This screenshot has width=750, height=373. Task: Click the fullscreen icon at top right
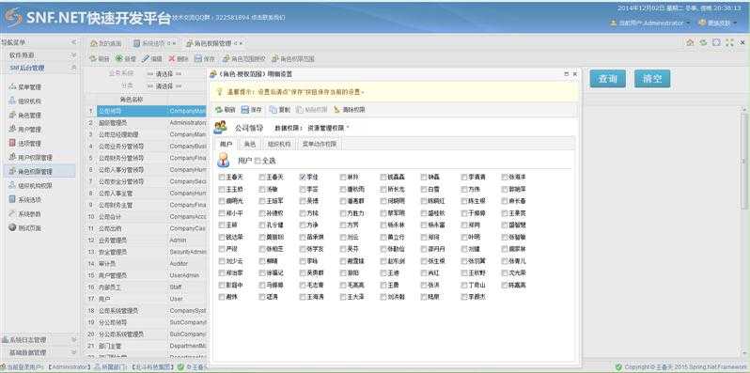(729, 42)
